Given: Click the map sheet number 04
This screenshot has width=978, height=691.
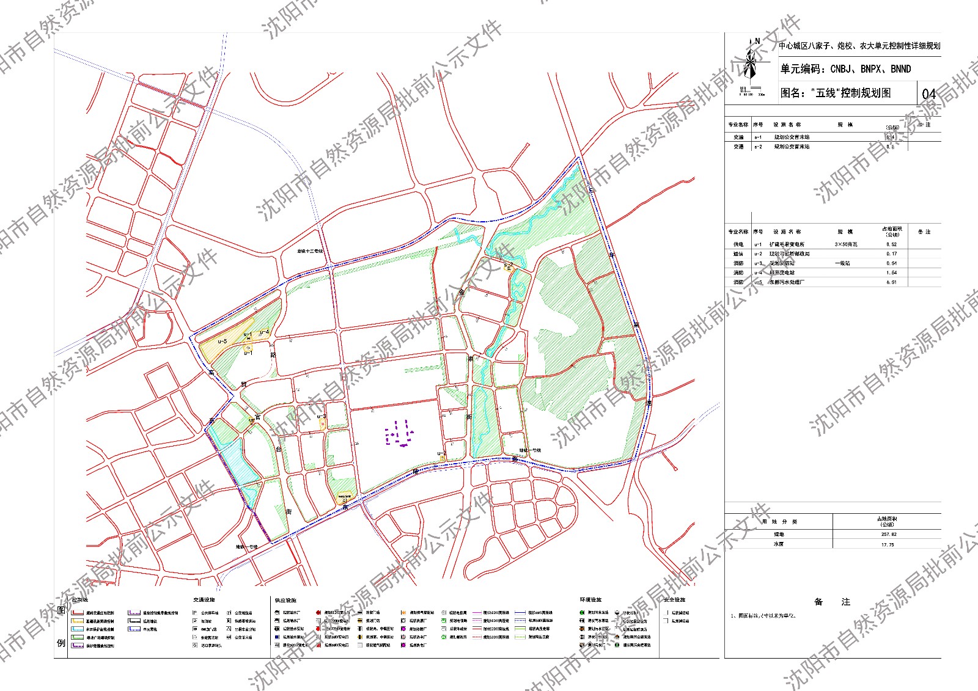Looking at the screenshot, I should (x=928, y=93).
